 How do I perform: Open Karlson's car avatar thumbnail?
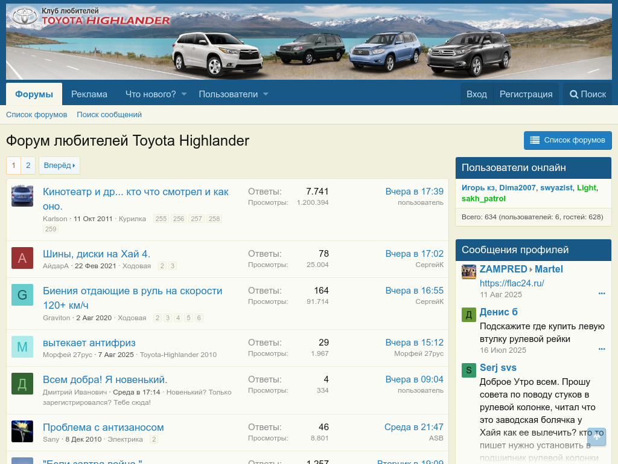coord(22,196)
